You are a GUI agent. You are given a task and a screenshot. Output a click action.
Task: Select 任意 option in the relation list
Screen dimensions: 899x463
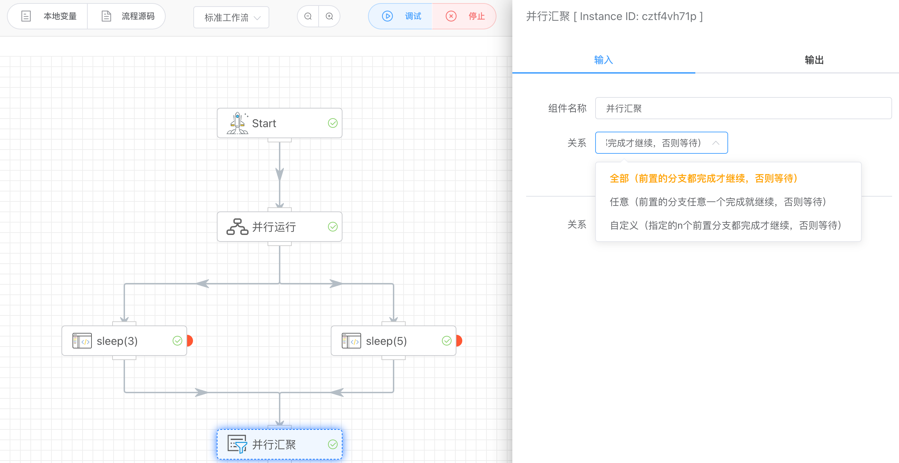pyautogui.click(x=717, y=202)
